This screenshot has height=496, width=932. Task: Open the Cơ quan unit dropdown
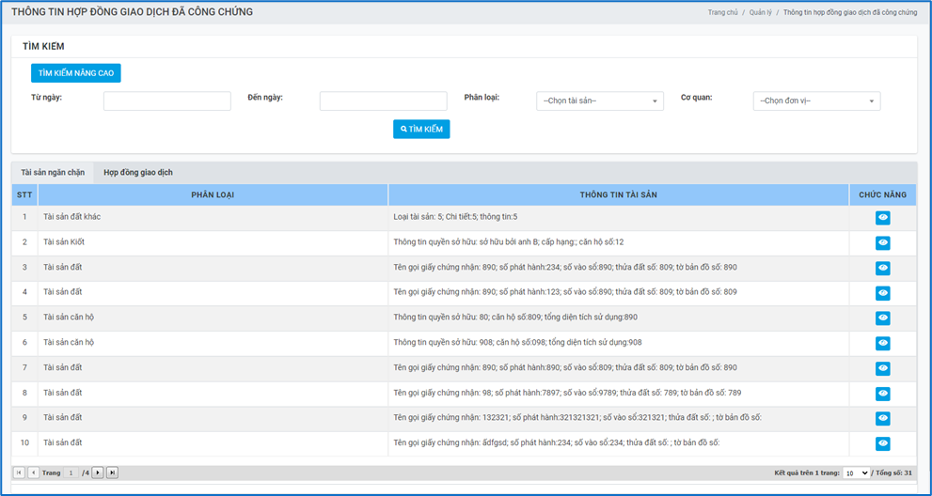pyautogui.click(x=816, y=101)
